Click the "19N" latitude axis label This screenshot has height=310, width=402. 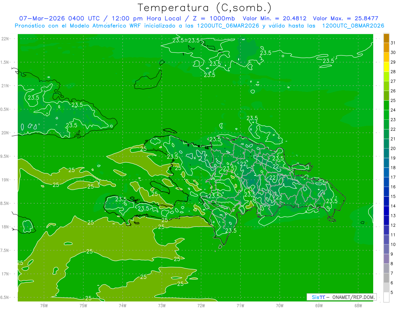(6, 180)
